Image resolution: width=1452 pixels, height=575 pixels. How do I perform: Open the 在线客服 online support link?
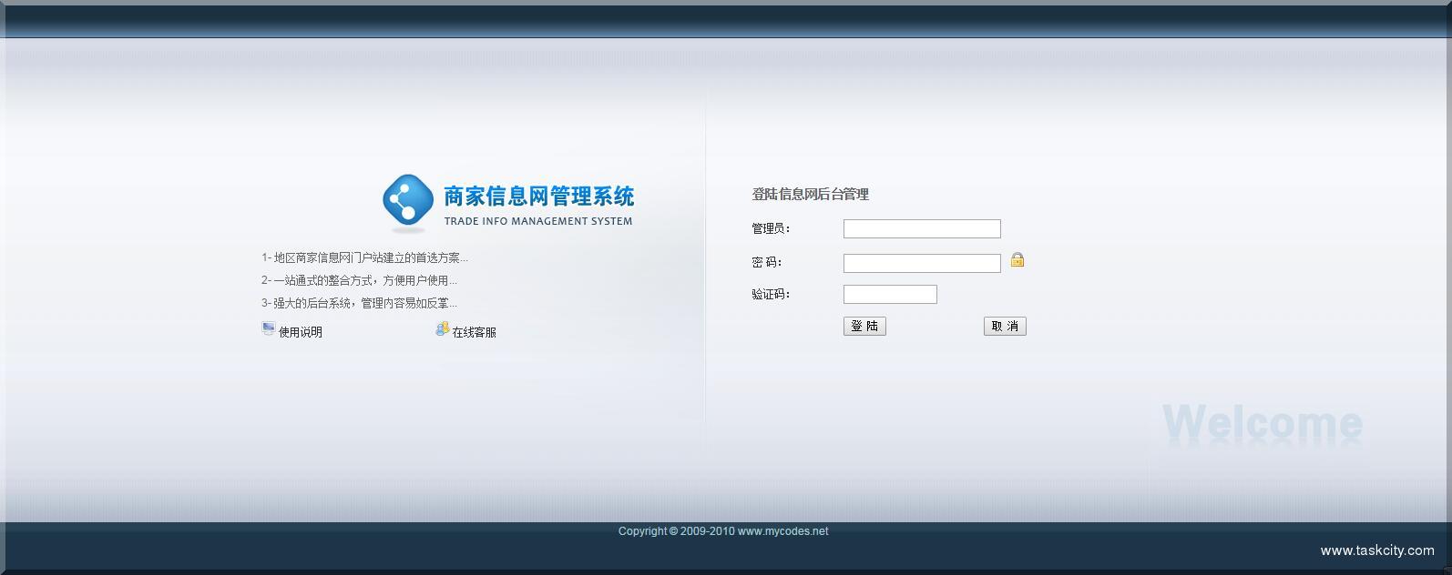pyautogui.click(x=474, y=332)
